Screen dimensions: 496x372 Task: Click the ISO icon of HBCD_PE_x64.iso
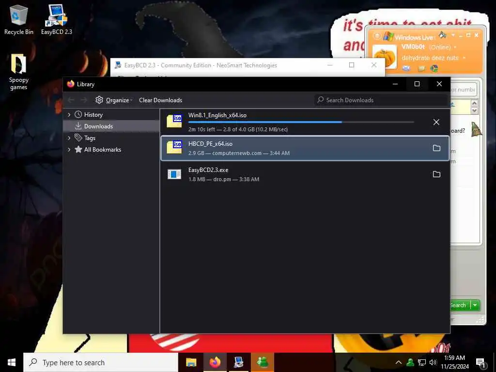point(174,147)
